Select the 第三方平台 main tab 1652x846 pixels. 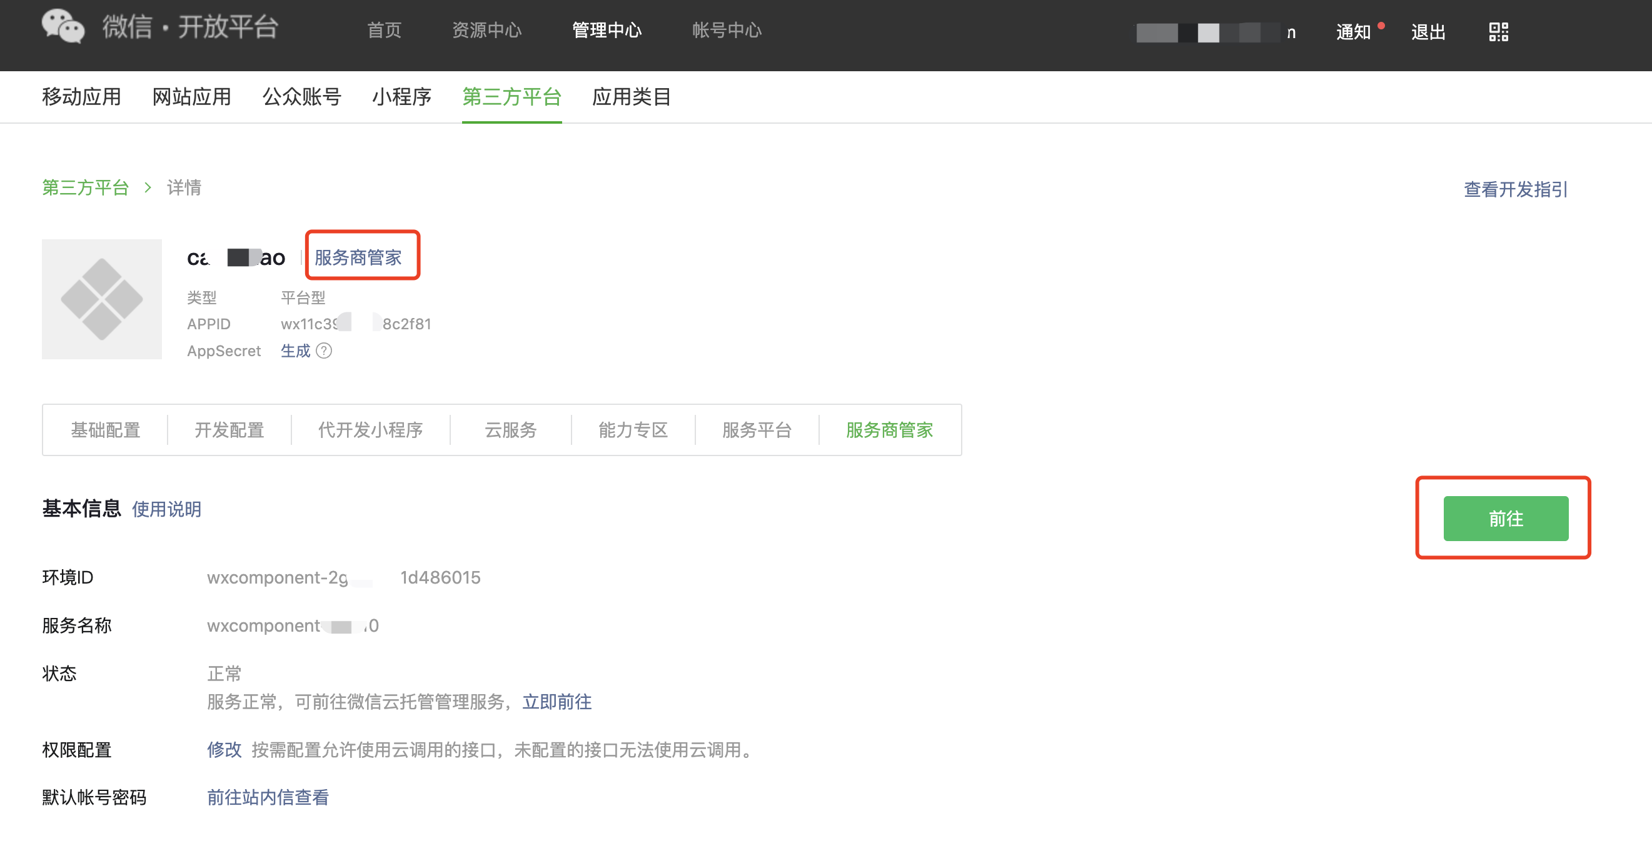[511, 97]
